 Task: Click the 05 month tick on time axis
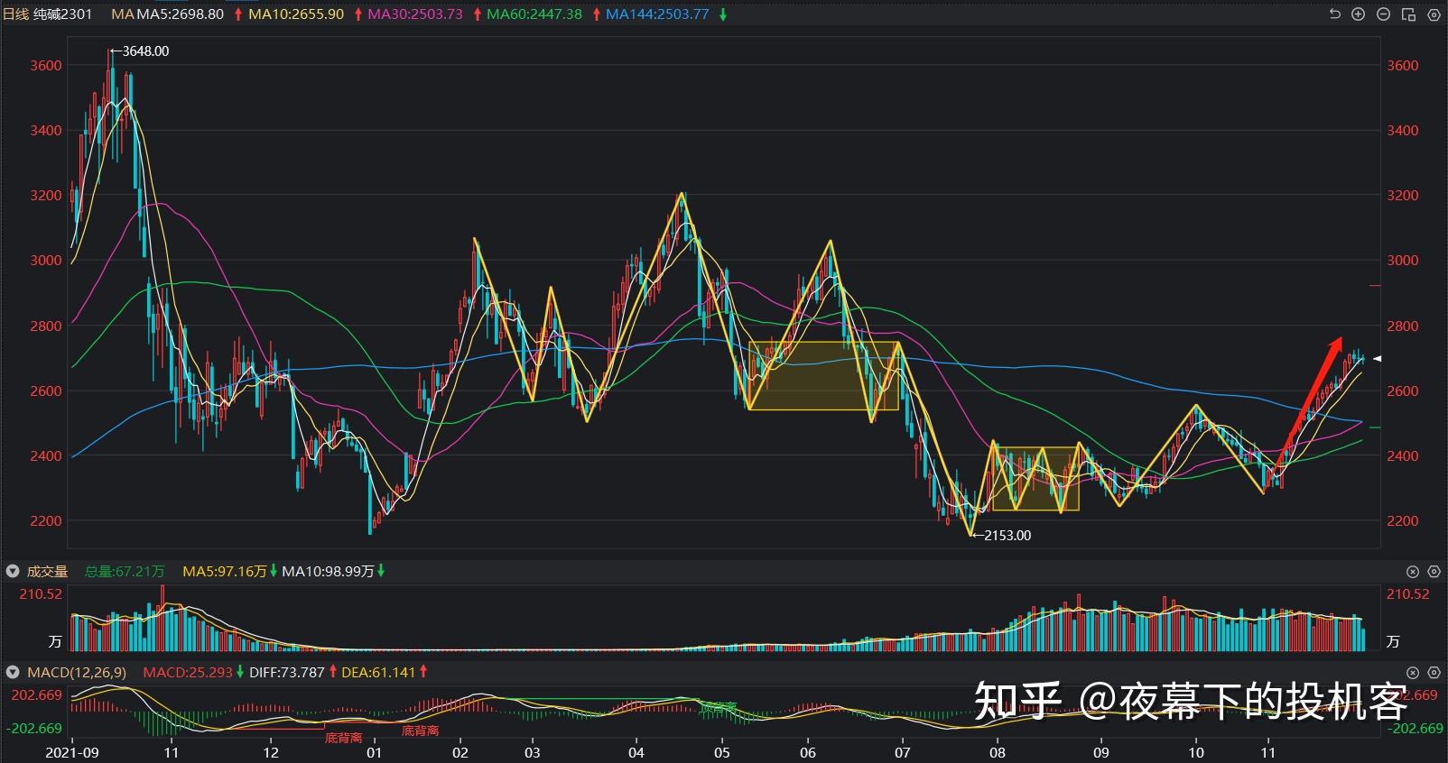[x=722, y=752]
